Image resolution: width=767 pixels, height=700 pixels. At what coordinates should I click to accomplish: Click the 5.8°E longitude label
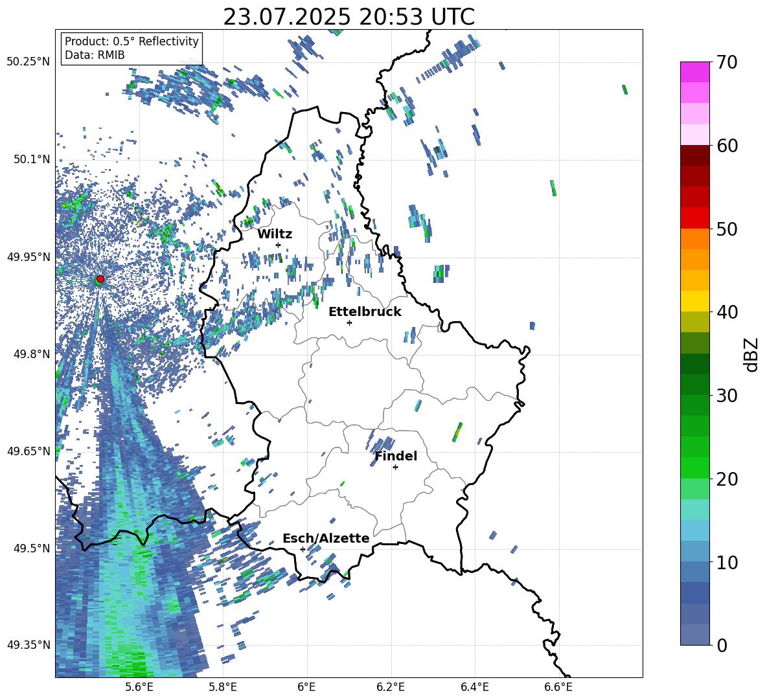tap(223, 687)
